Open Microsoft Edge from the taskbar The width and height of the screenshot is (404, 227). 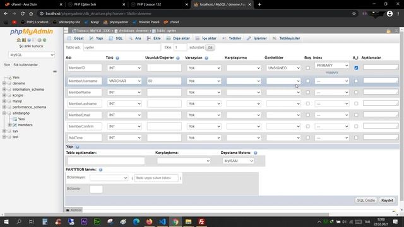[x=136, y=221]
